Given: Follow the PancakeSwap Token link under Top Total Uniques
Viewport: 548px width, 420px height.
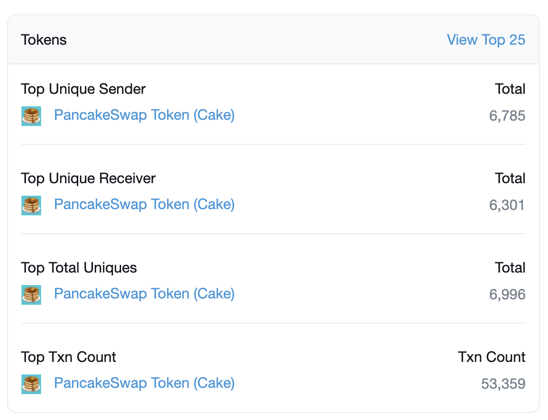Looking at the screenshot, I should pyautogui.click(x=144, y=294).
